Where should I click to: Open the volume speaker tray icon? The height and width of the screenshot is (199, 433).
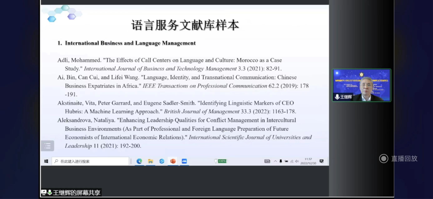coord(297,161)
